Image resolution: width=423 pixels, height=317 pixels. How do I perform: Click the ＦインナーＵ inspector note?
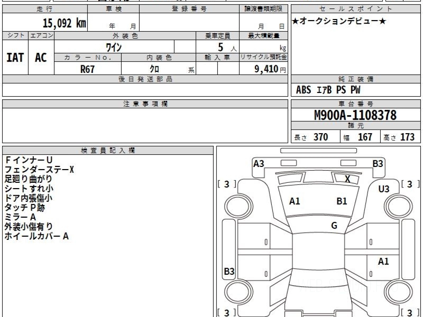point(29,160)
